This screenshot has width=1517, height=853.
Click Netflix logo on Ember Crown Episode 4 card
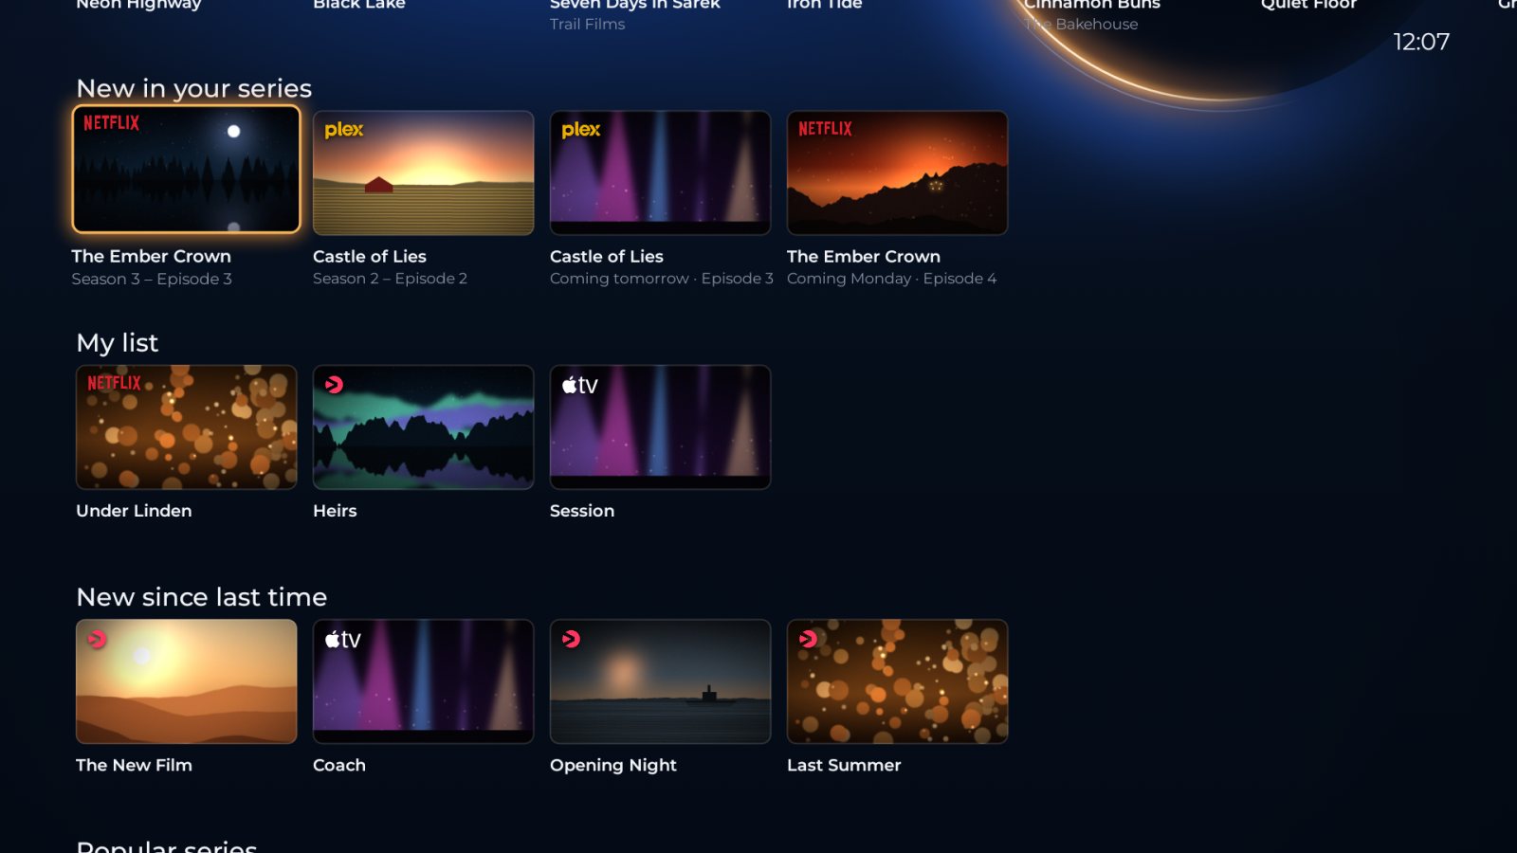pos(825,129)
